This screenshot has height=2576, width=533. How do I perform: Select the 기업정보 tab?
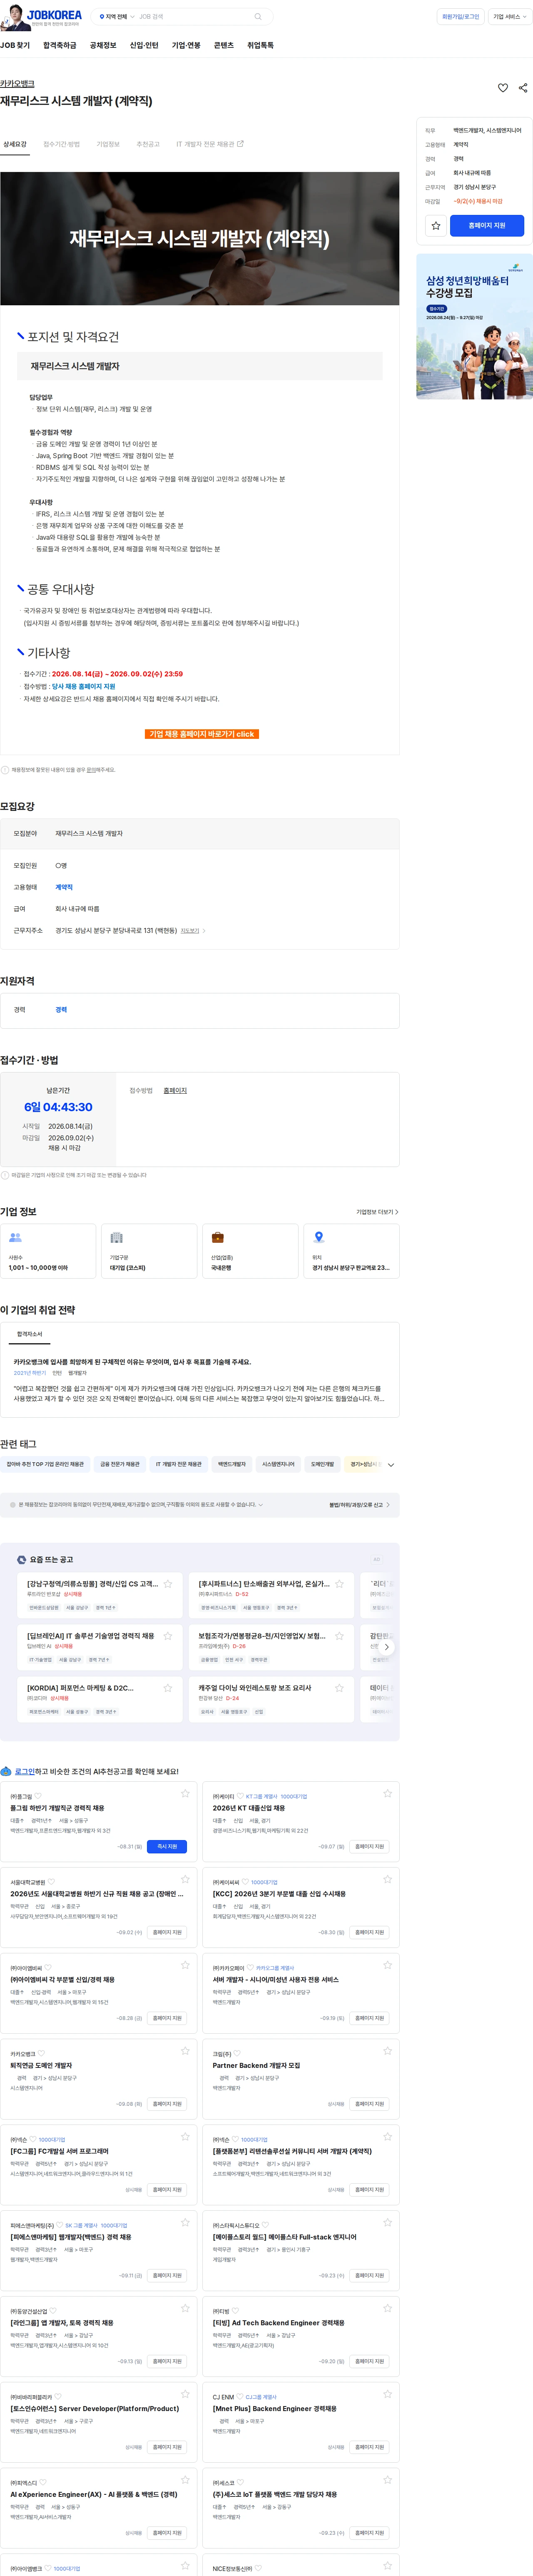point(107,144)
